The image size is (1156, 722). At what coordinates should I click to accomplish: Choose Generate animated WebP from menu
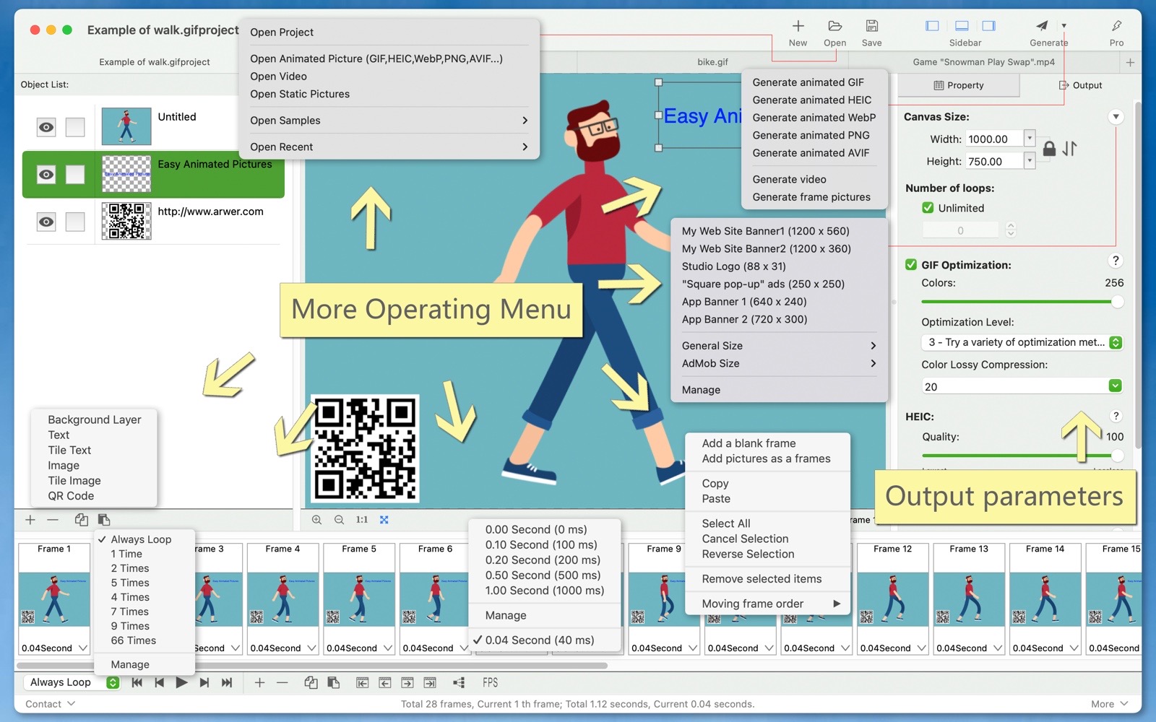point(814,118)
